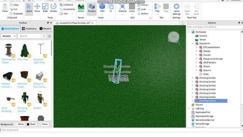Set background to White

pos(19,124)
